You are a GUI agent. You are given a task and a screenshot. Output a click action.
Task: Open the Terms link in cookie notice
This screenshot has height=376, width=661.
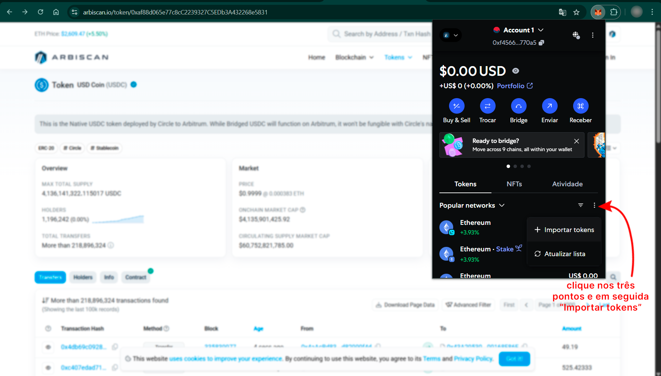(x=431, y=359)
